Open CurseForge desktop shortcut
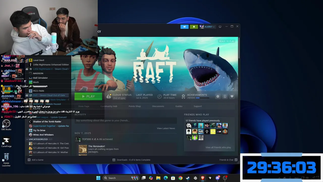The image size is (323, 182). click(x=6, y=142)
